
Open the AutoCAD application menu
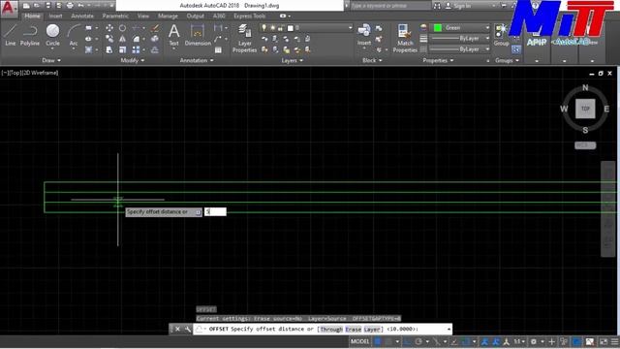coord(9,8)
